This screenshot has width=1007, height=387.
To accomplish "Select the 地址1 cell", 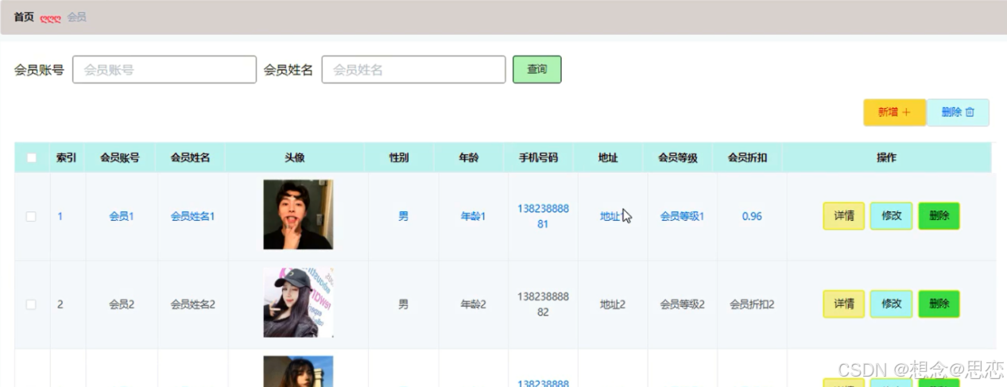I will pyautogui.click(x=613, y=216).
